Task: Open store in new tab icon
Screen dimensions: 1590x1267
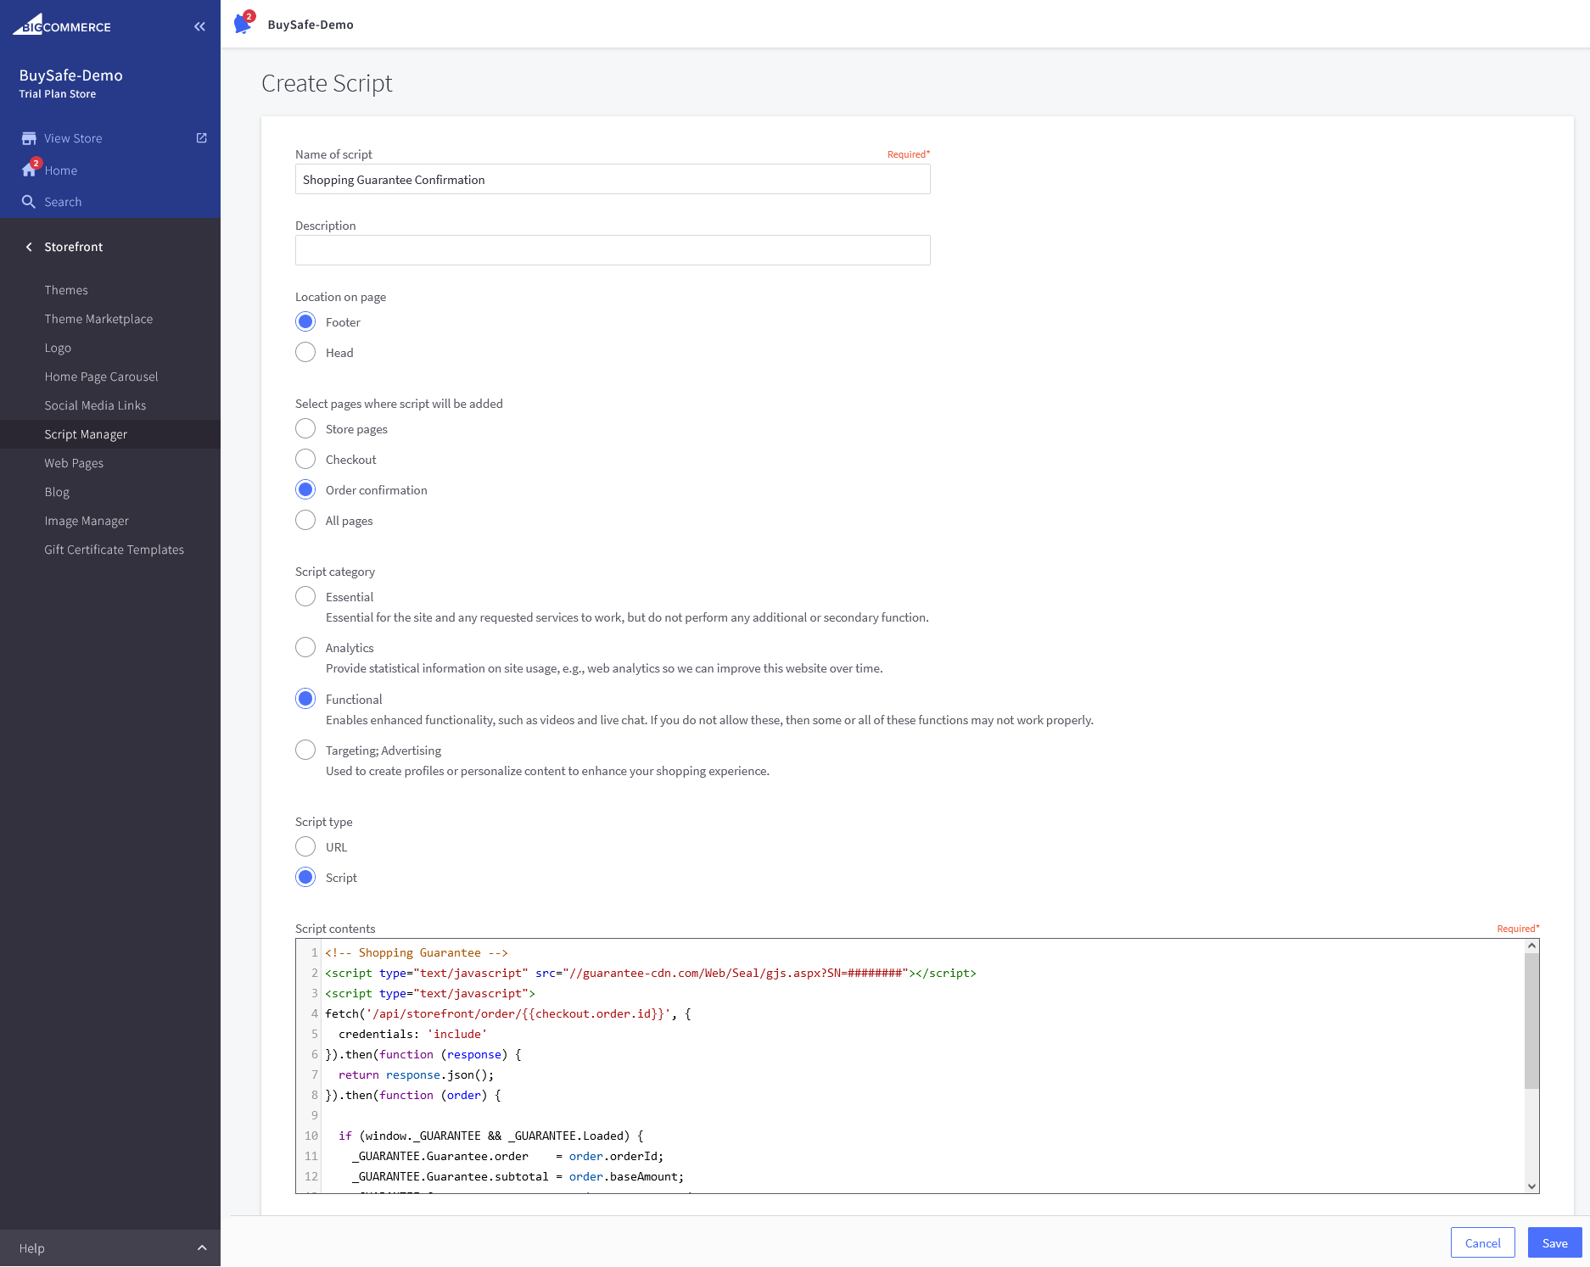Action: tap(201, 137)
